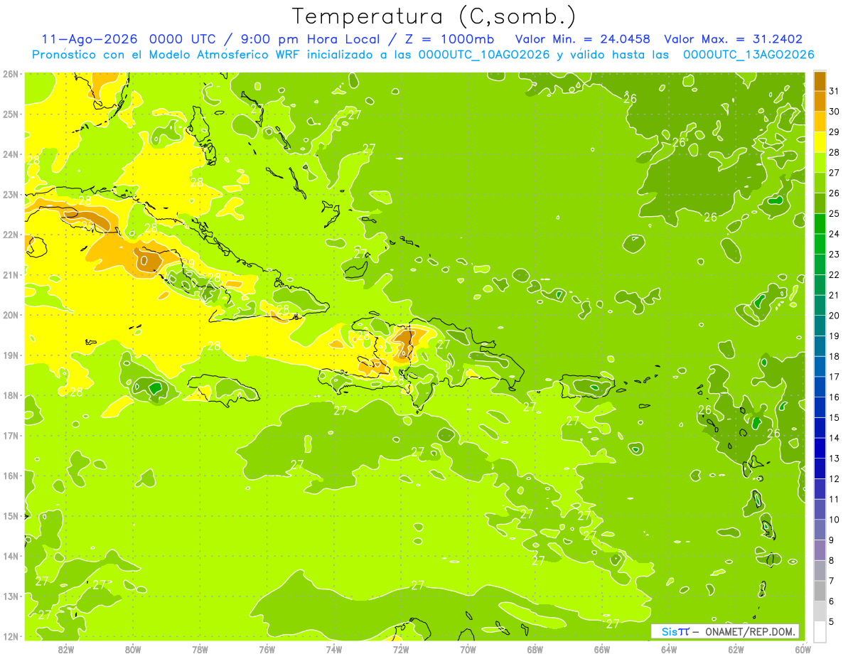Click the 25N latitude axis label

pos(11,114)
